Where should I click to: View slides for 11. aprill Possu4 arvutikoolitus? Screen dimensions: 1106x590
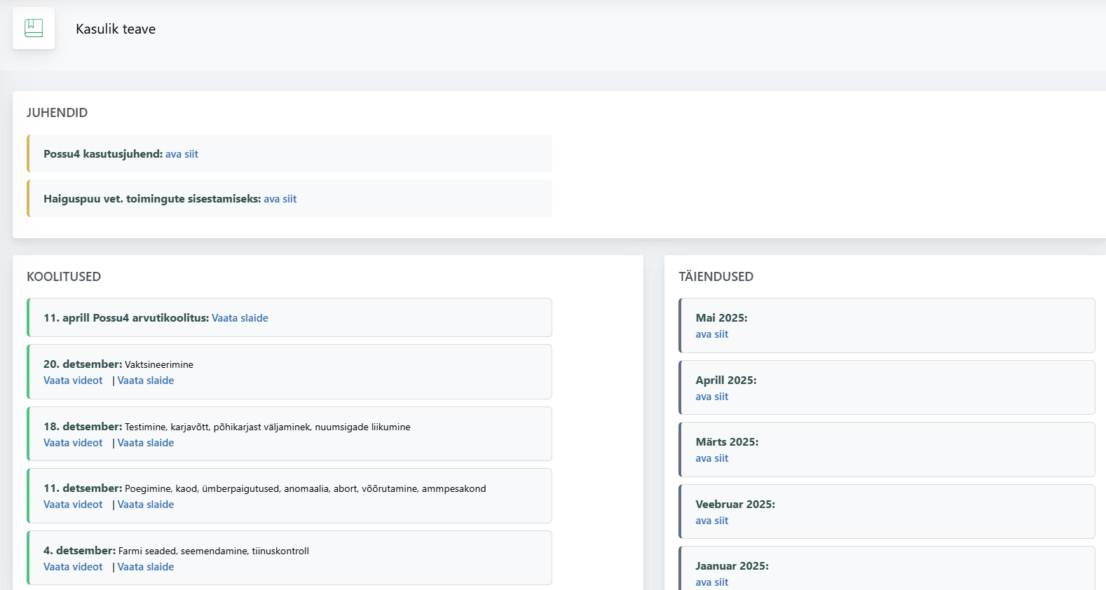pyautogui.click(x=240, y=318)
